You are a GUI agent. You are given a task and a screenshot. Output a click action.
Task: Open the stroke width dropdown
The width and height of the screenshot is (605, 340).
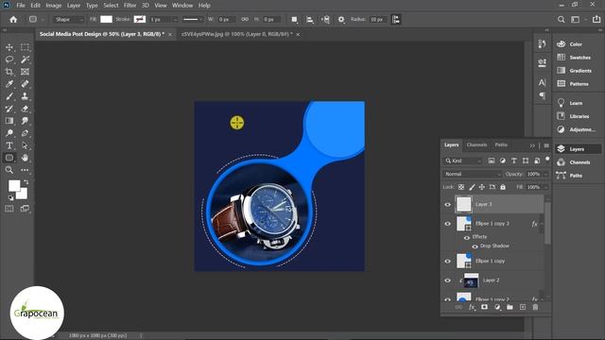[x=175, y=19]
